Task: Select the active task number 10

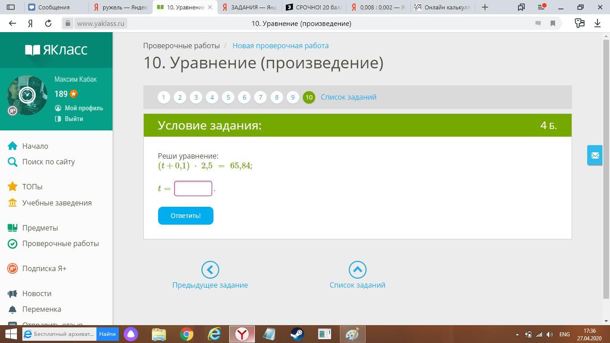Action: point(309,97)
